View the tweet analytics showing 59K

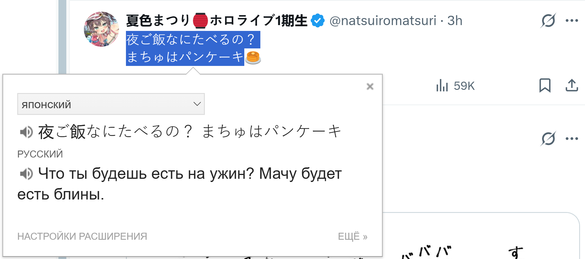pos(455,86)
